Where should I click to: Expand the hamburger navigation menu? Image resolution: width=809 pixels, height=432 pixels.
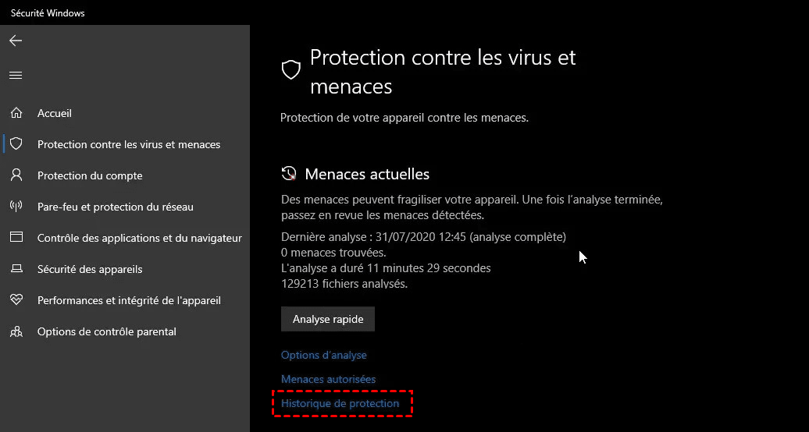(x=16, y=76)
